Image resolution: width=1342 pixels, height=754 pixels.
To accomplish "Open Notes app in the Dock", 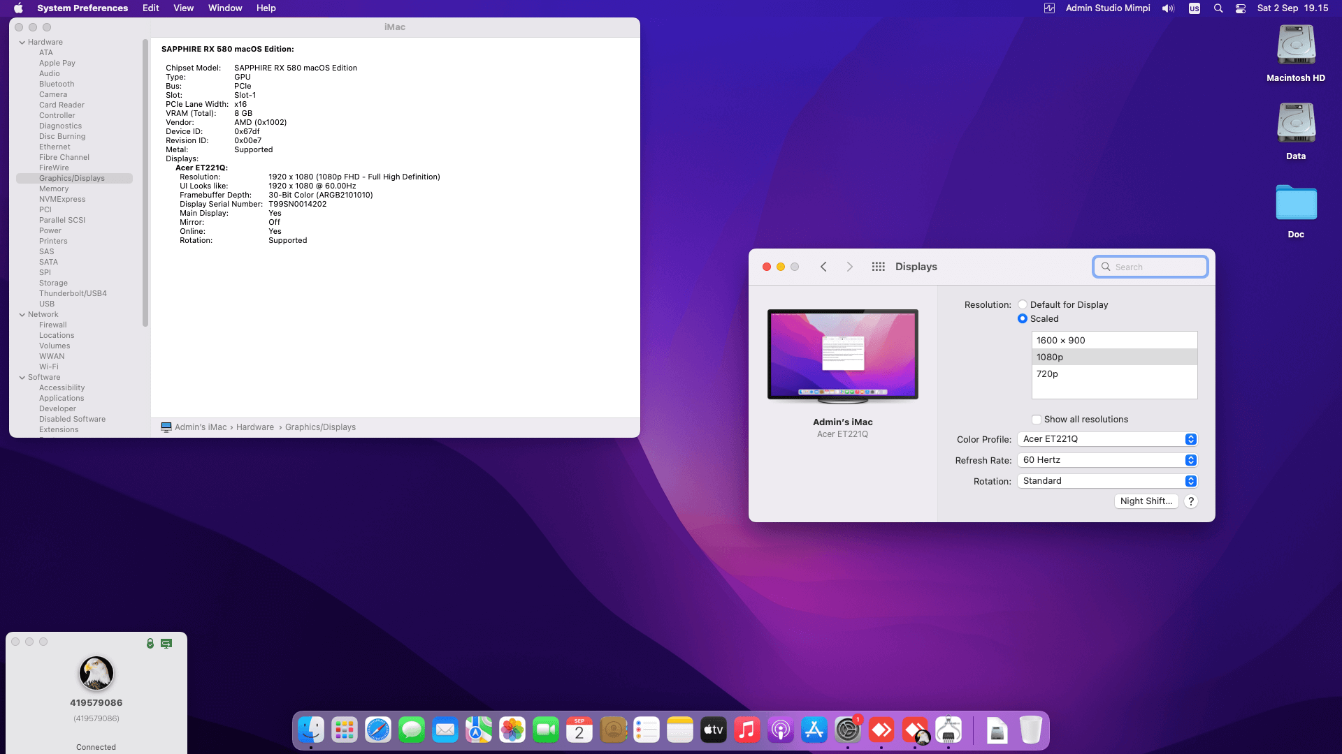I will 680,730.
